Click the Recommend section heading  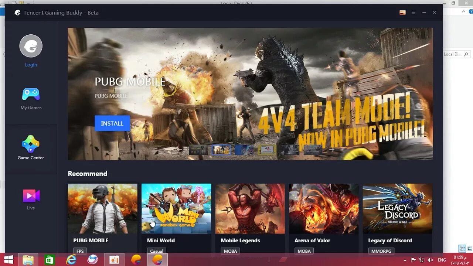pyautogui.click(x=88, y=174)
